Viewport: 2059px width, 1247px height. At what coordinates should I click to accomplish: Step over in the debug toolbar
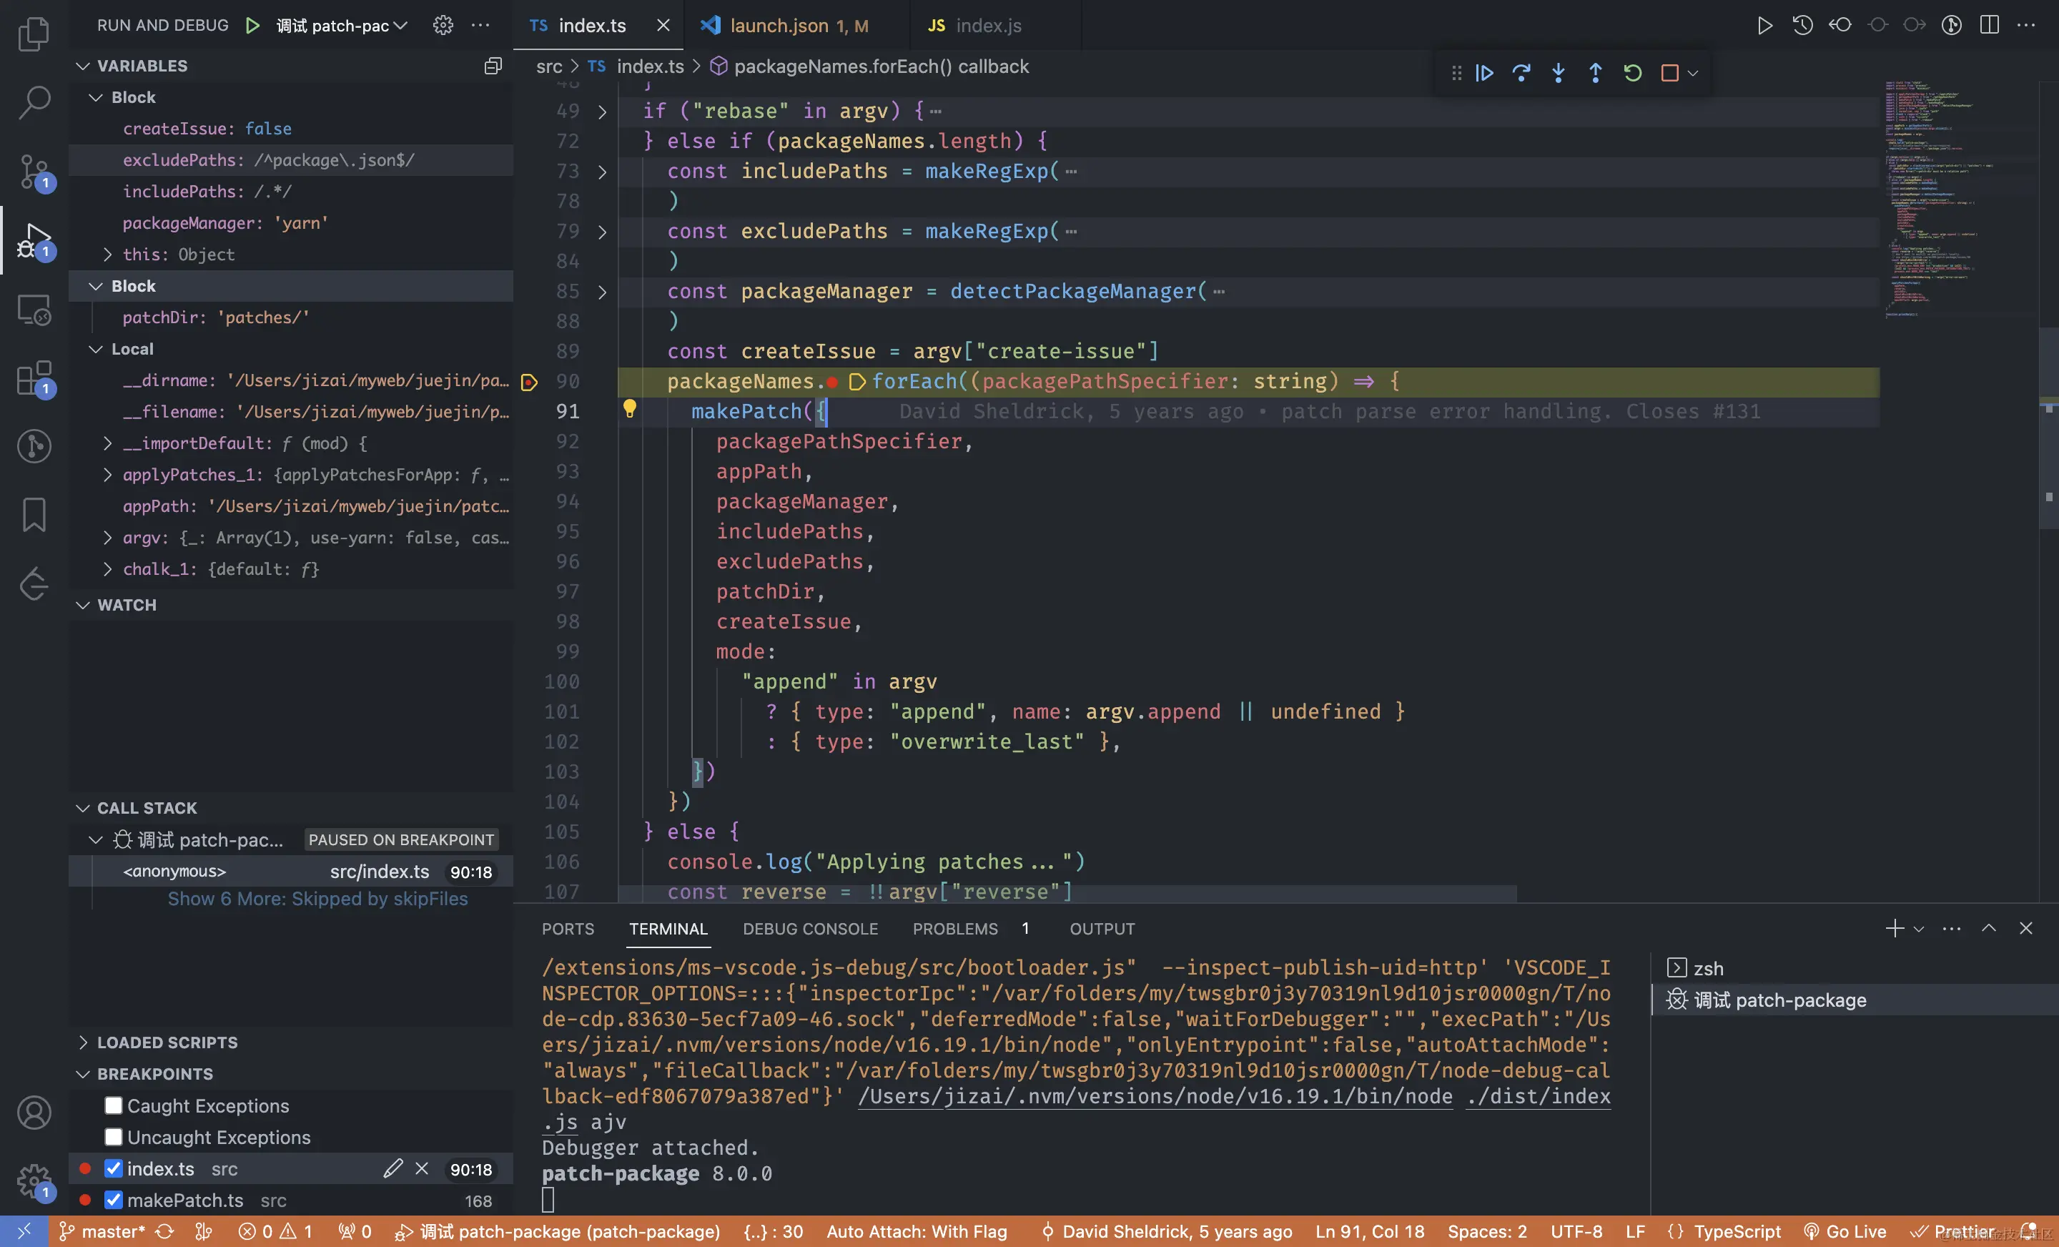click(x=1521, y=73)
